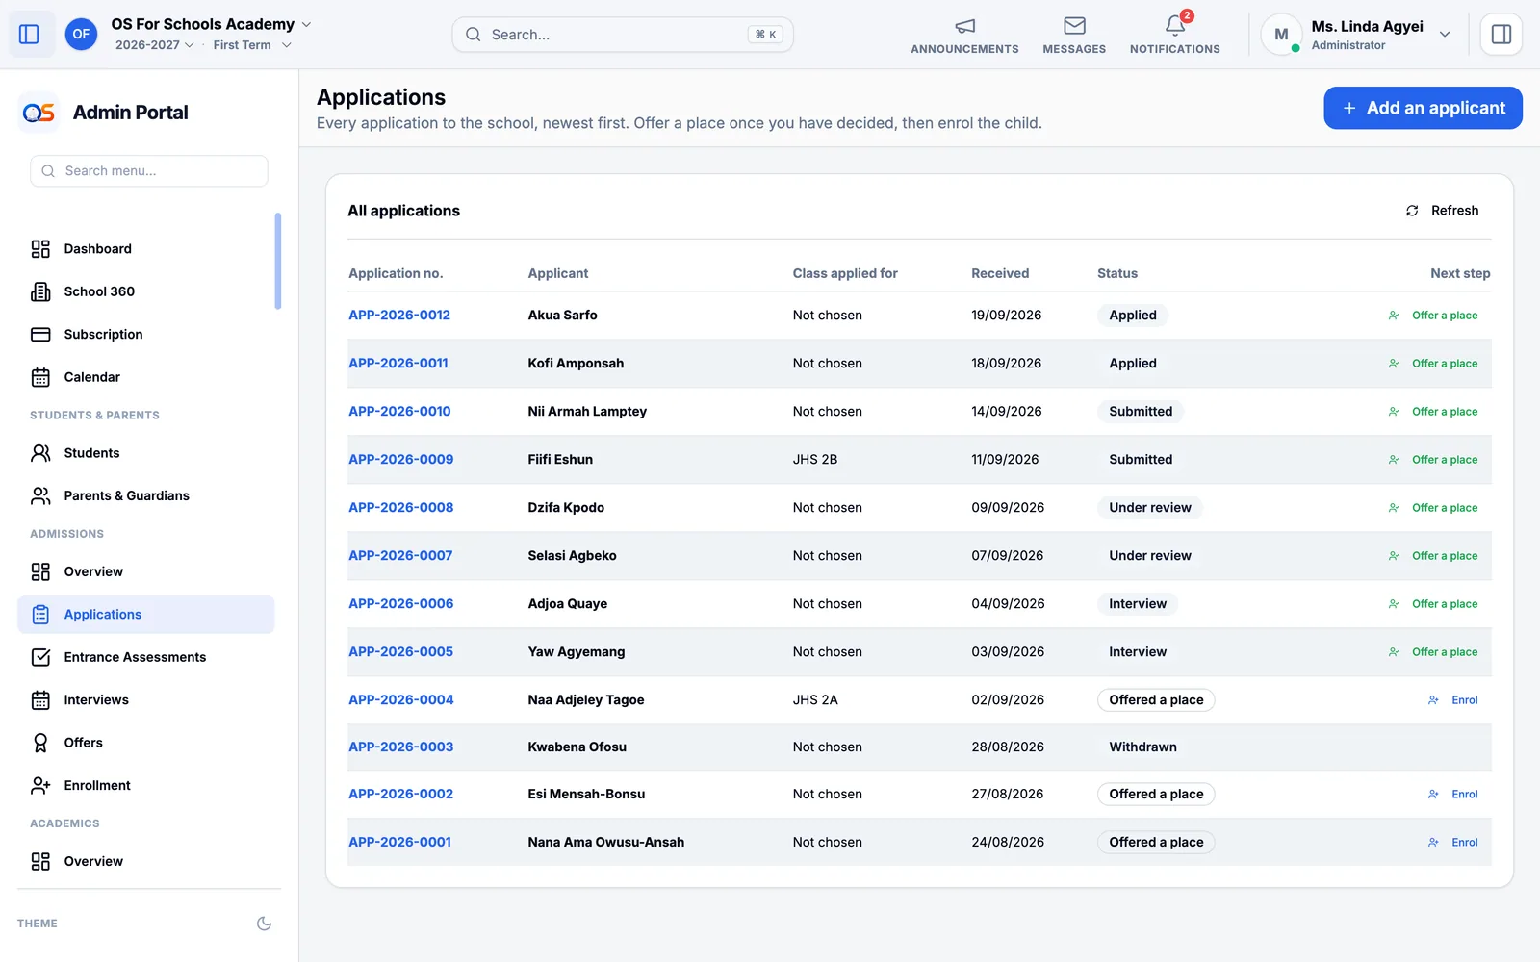This screenshot has width=1540, height=962.
Task: Enrol Nana Ama Owusu-Ansah
Action: tap(1452, 843)
